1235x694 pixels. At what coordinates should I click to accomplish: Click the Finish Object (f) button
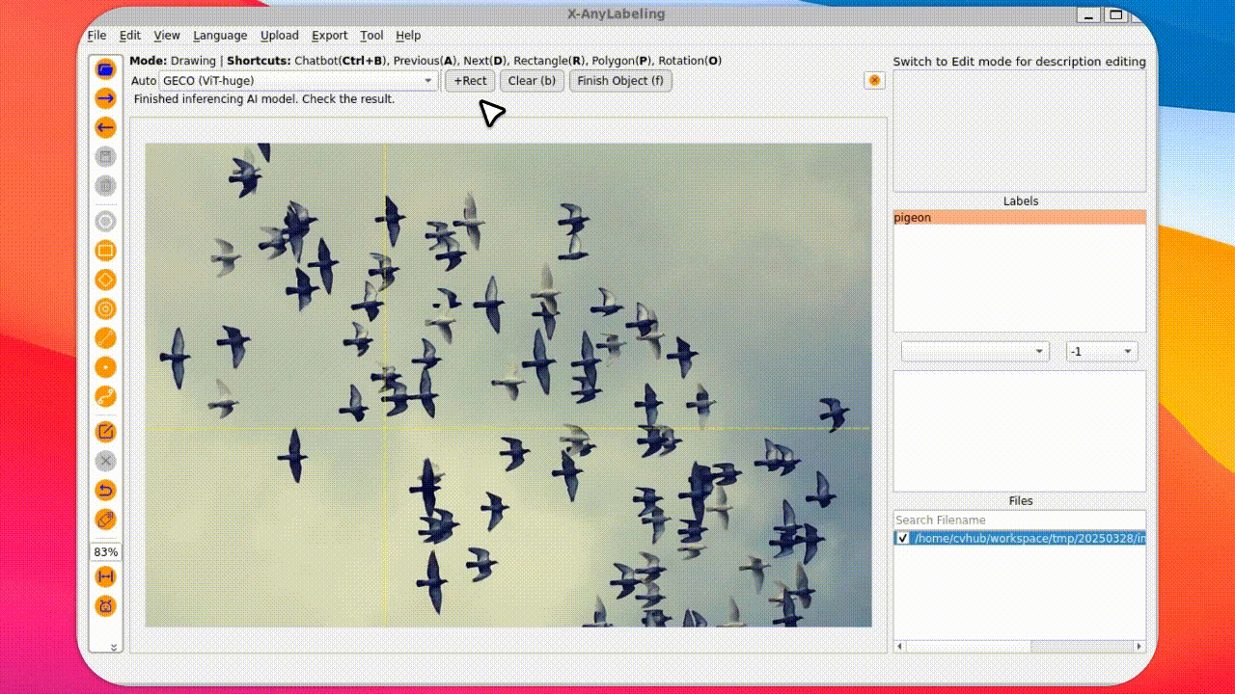click(620, 81)
